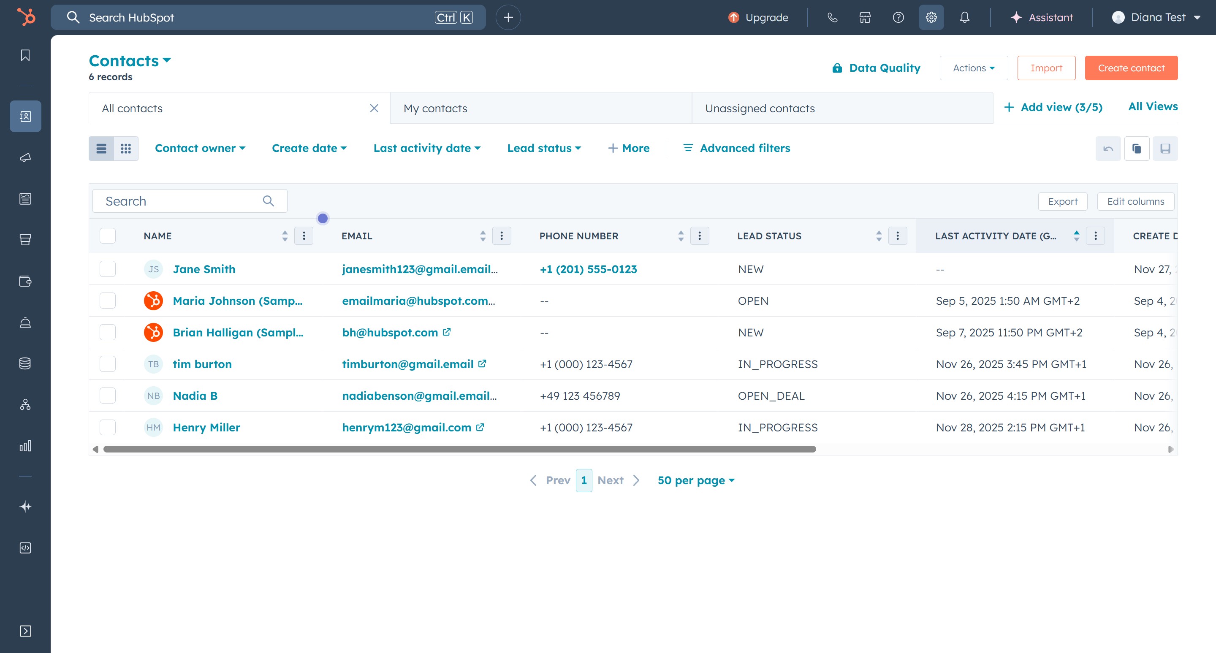Open the Unassigned contacts tab

(x=760, y=108)
